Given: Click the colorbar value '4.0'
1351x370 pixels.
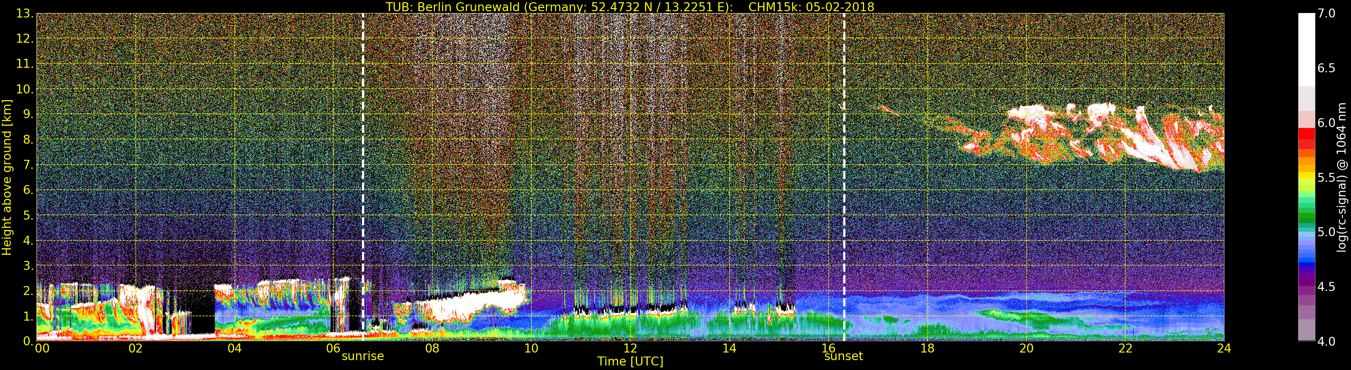Looking at the screenshot, I should click(x=1326, y=341).
